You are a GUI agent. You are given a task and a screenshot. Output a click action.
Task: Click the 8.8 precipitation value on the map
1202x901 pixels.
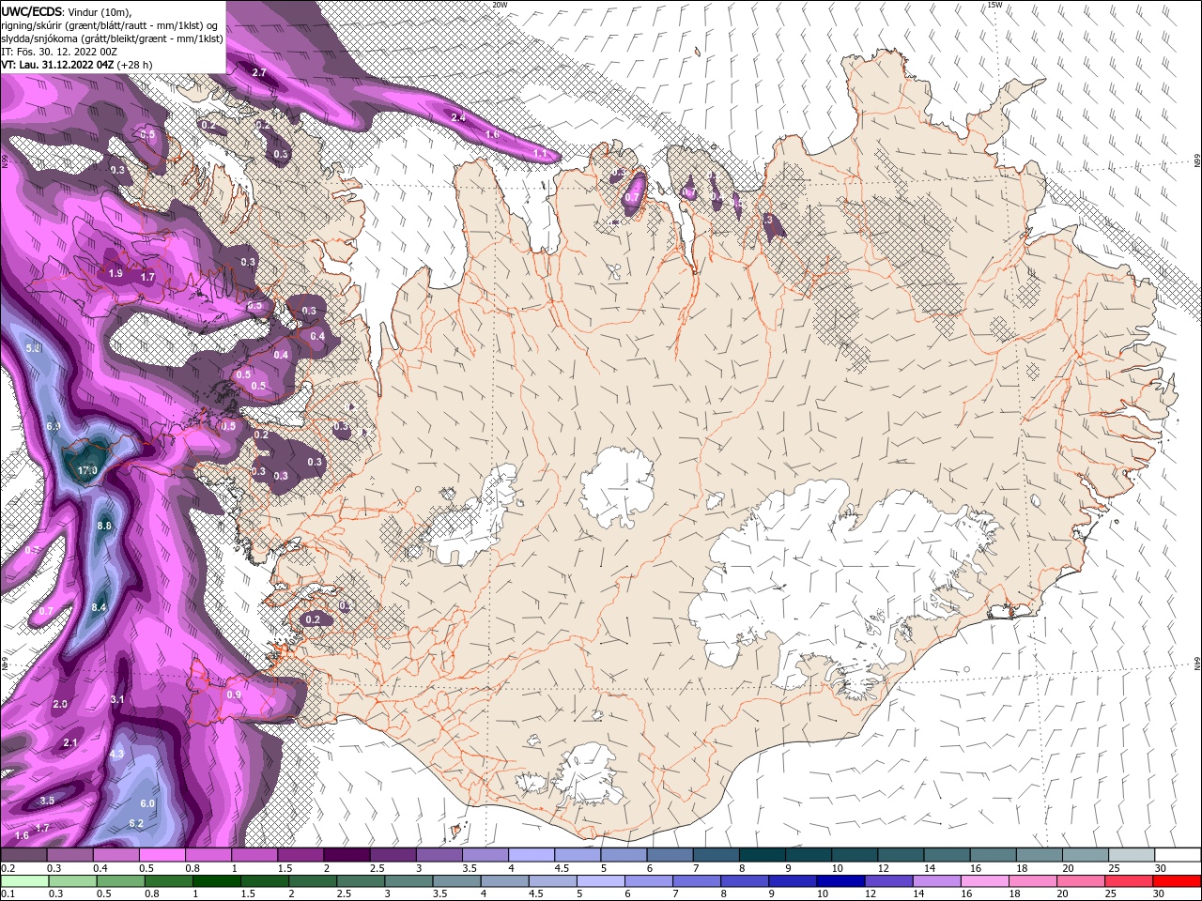(104, 526)
